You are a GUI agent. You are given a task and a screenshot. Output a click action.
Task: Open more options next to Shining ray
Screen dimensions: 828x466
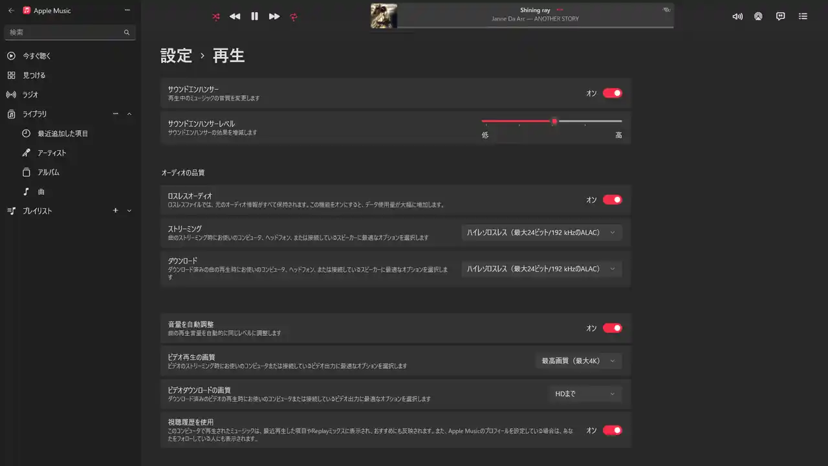click(x=560, y=10)
